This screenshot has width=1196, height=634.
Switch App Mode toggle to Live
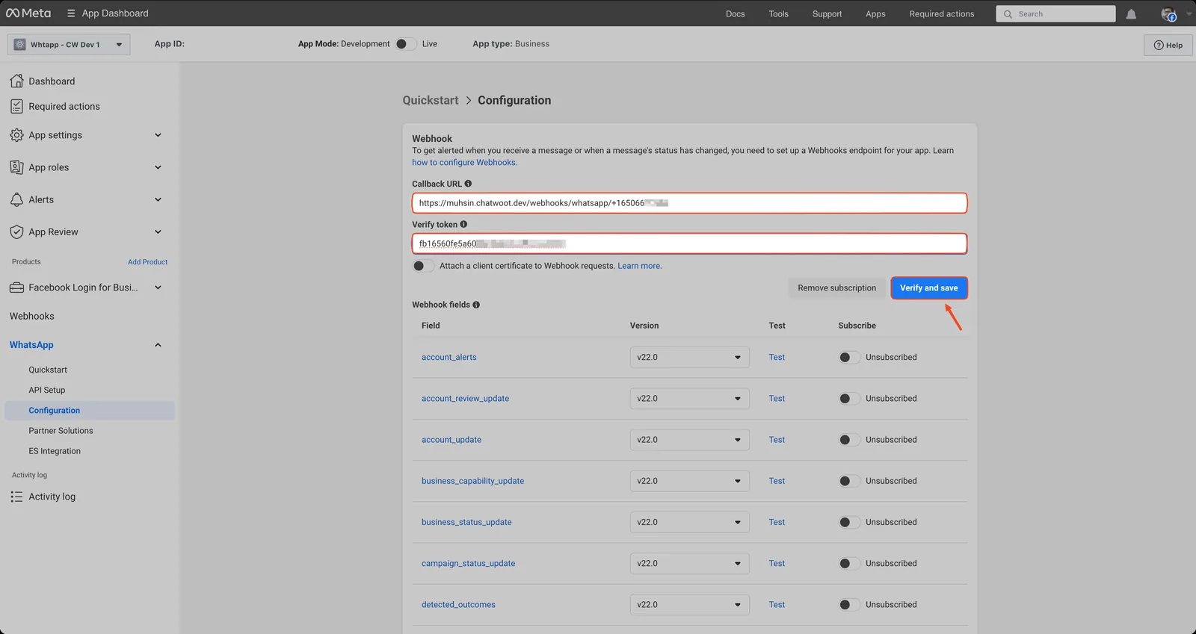[x=406, y=44]
